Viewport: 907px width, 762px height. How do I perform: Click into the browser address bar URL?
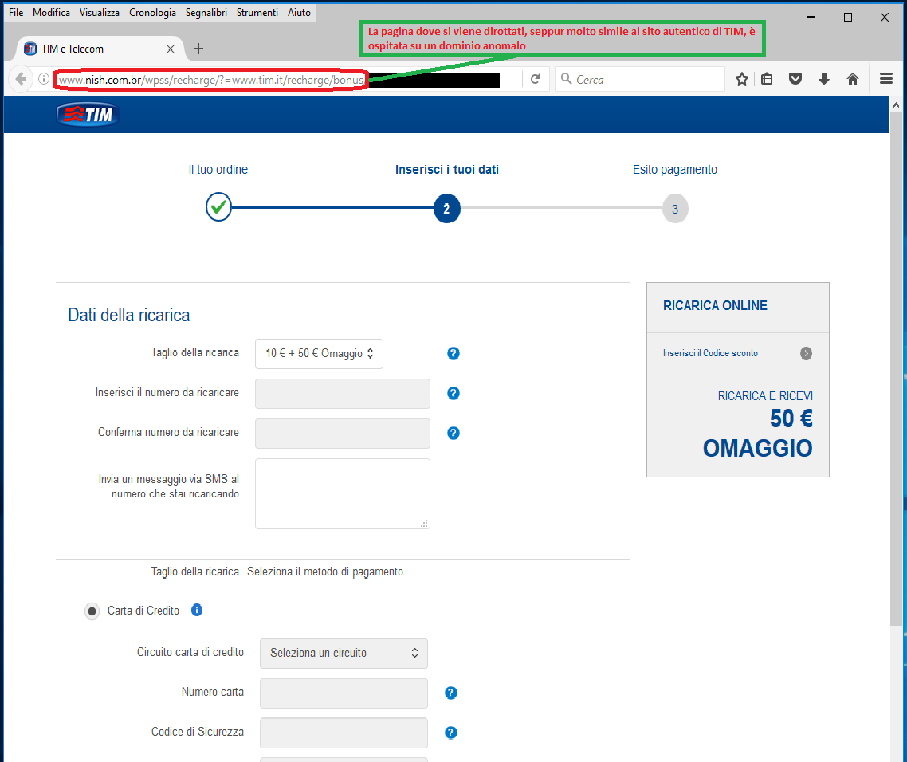click(211, 80)
